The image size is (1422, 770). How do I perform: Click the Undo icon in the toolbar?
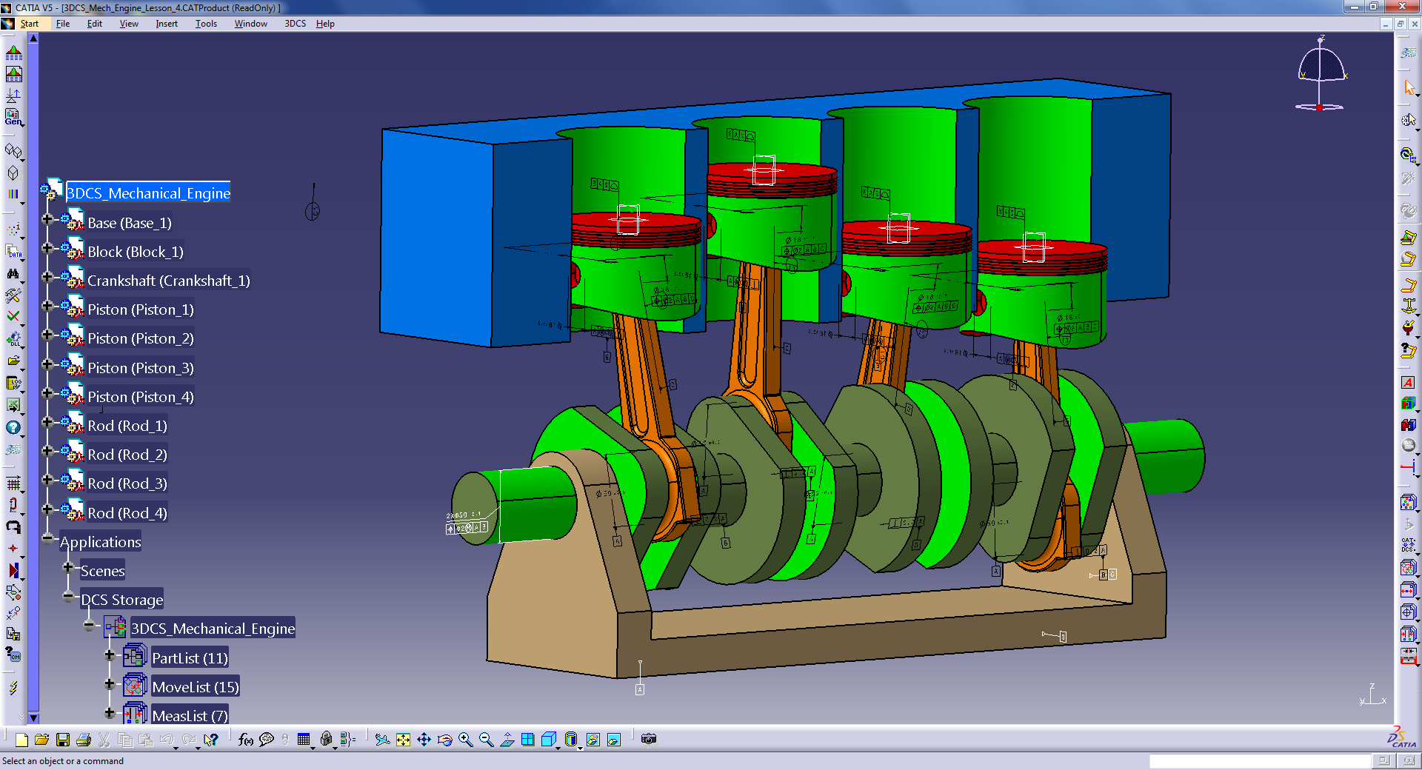click(x=168, y=740)
